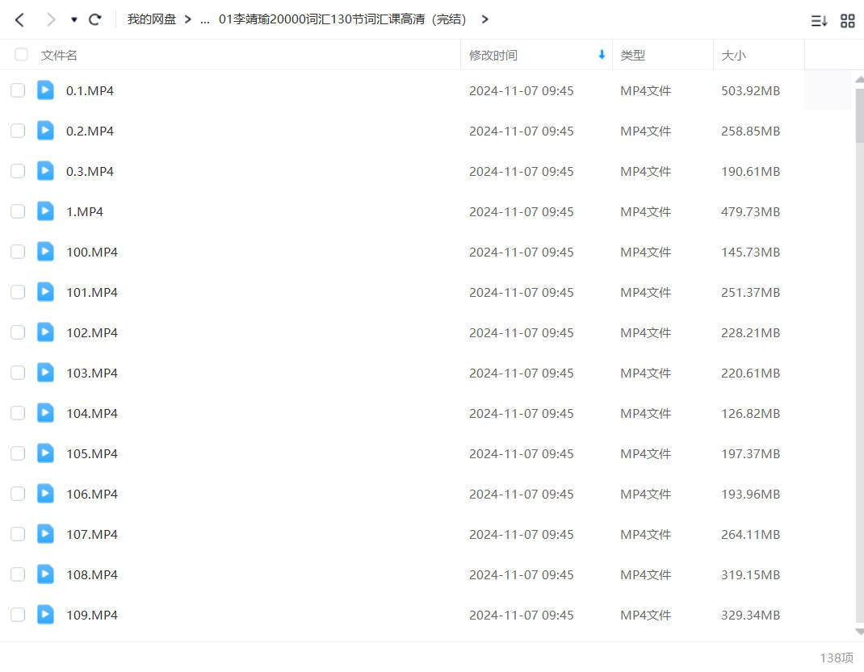
Task: Switch to grid view
Action: pos(848,21)
